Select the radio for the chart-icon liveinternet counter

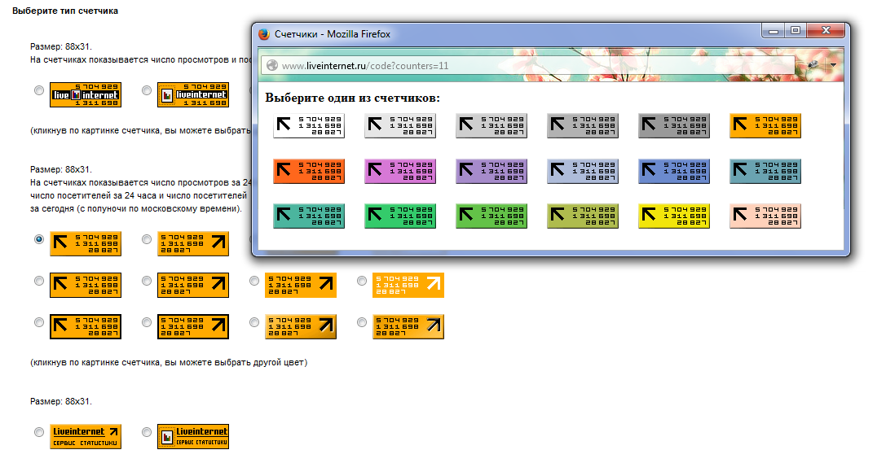click(x=147, y=90)
